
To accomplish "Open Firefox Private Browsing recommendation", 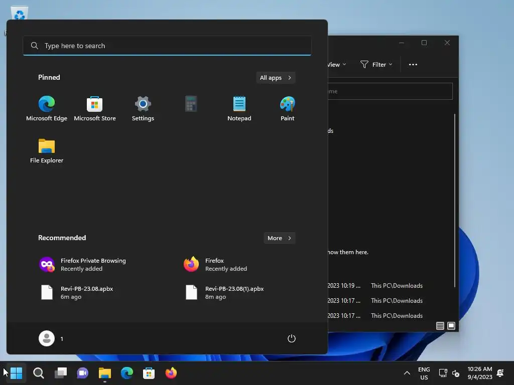I will click(x=83, y=265).
